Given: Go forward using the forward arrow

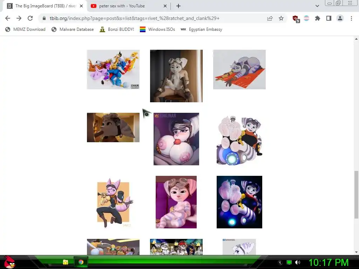Looking at the screenshot, I should [x=19, y=18].
